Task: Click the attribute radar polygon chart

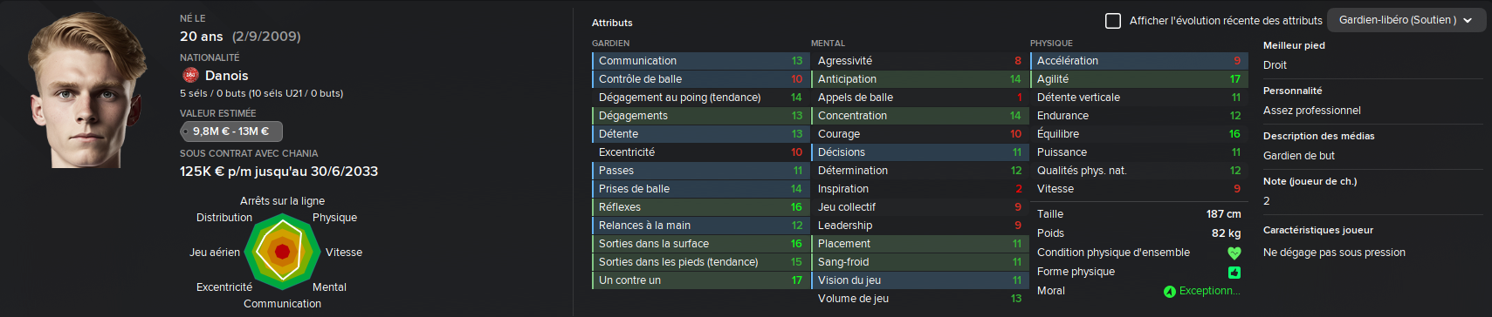Action: click(281, 252)
